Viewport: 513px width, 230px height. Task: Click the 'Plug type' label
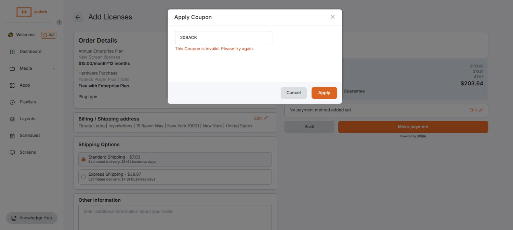[88, 97]
